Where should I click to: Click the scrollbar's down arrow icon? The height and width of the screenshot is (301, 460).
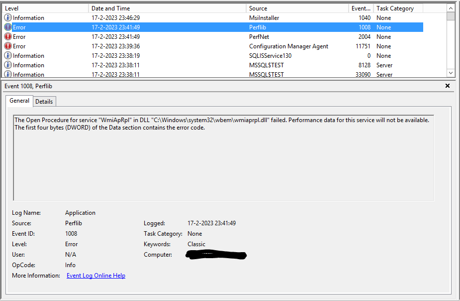[452, 72]
